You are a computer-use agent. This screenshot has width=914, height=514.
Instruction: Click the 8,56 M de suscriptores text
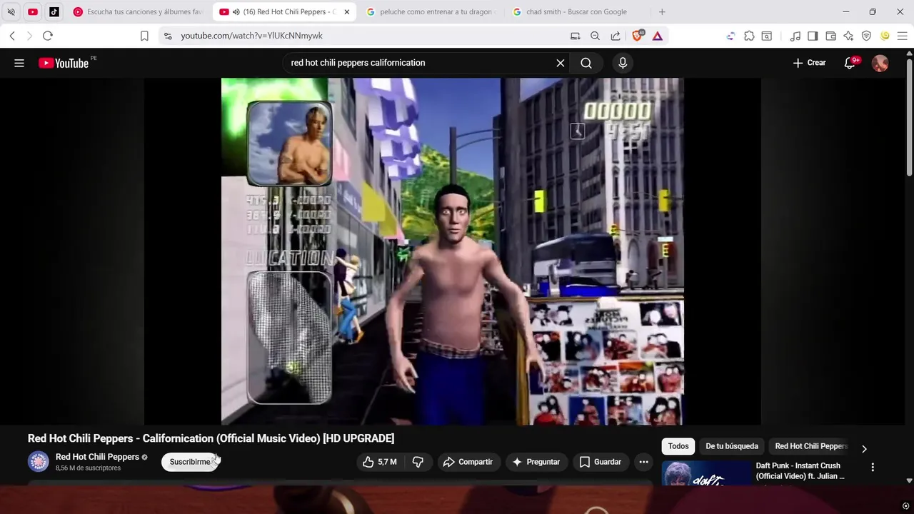(88, 468)
